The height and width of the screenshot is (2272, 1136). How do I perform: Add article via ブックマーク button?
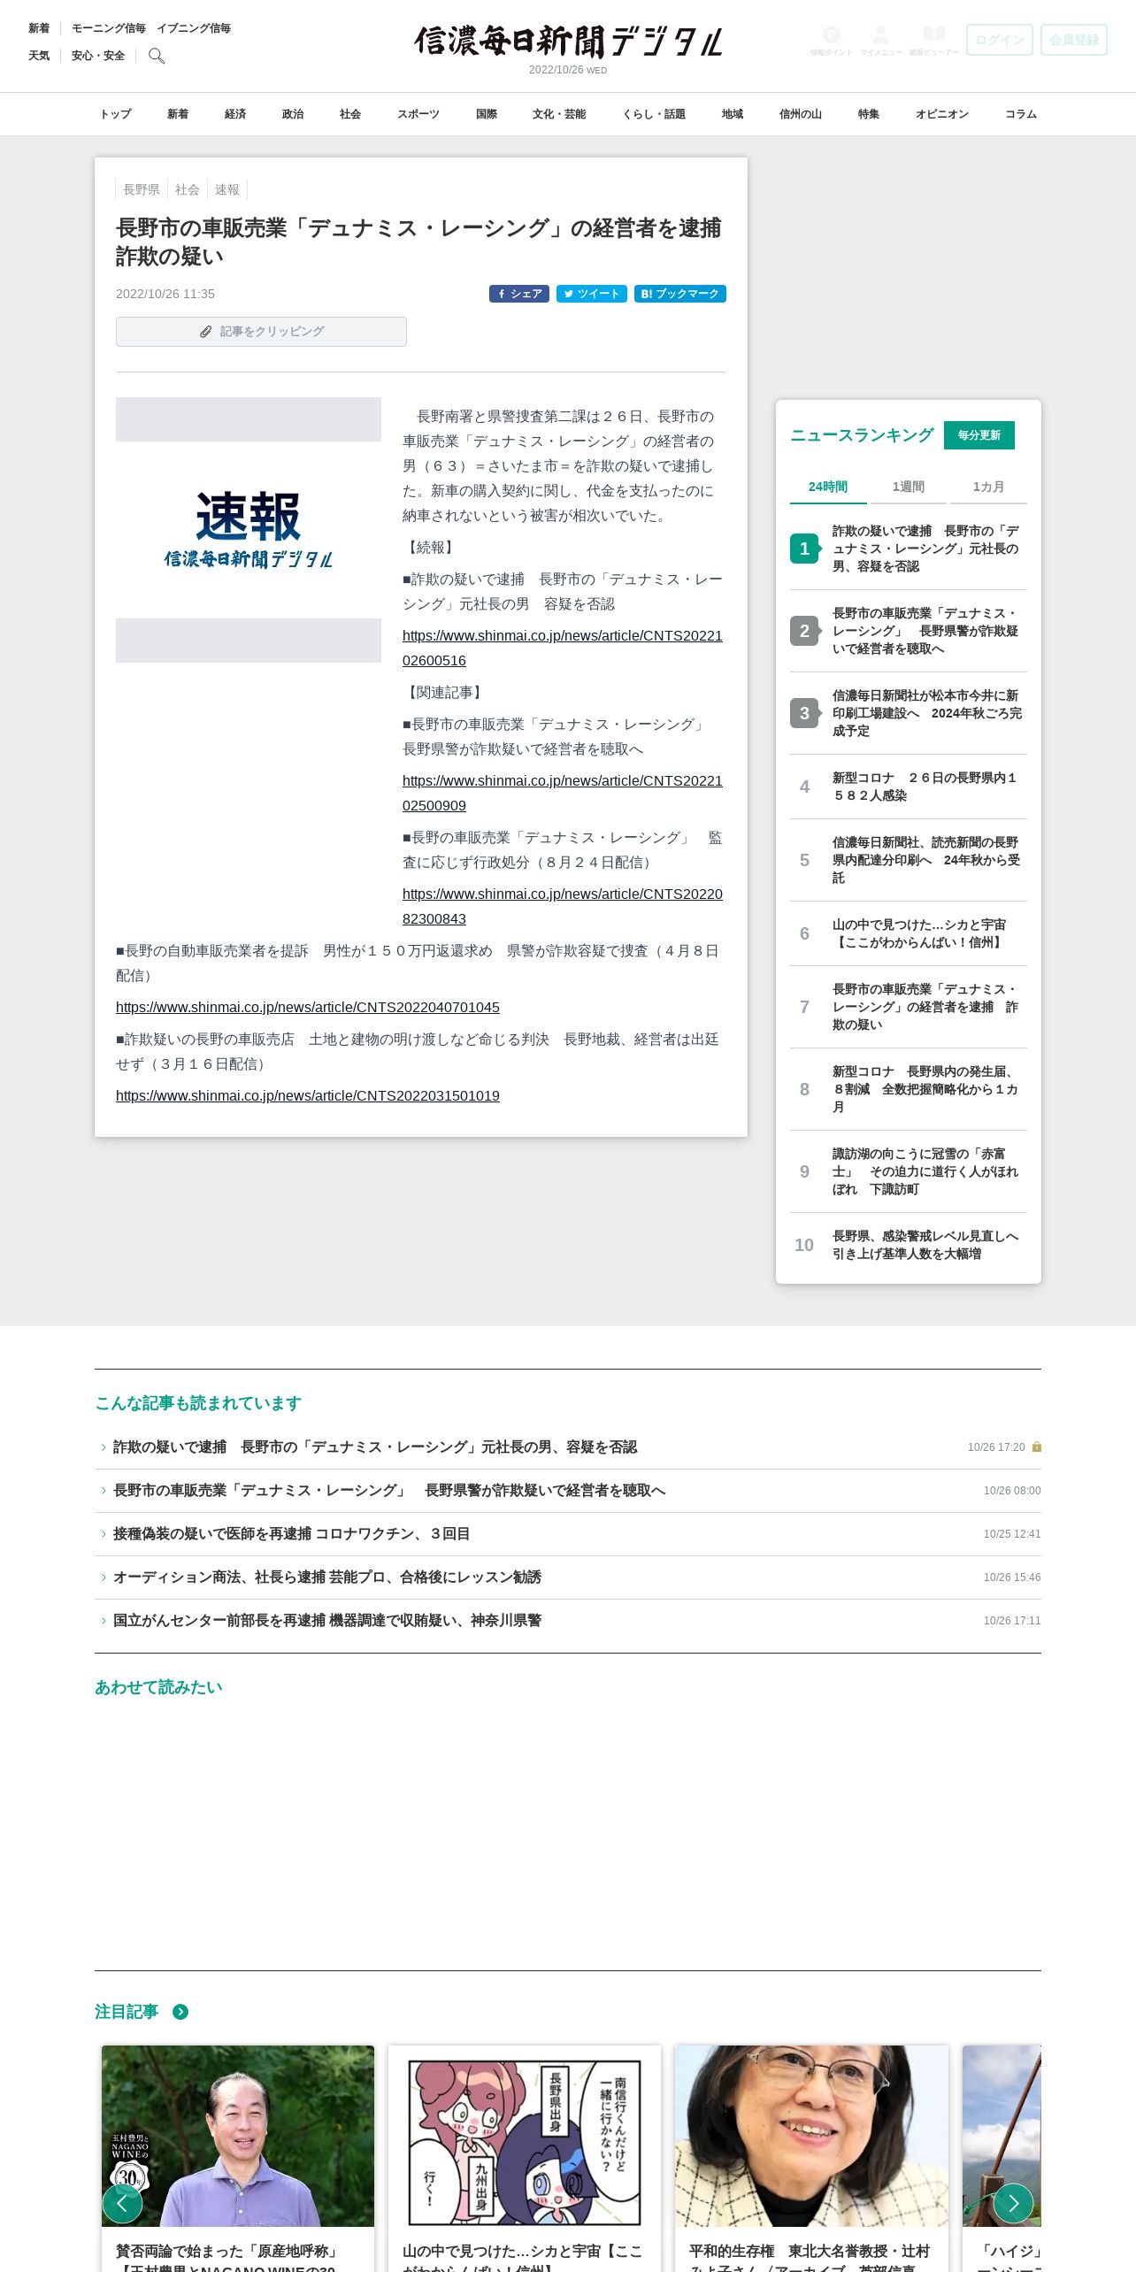tap(680, 294)
